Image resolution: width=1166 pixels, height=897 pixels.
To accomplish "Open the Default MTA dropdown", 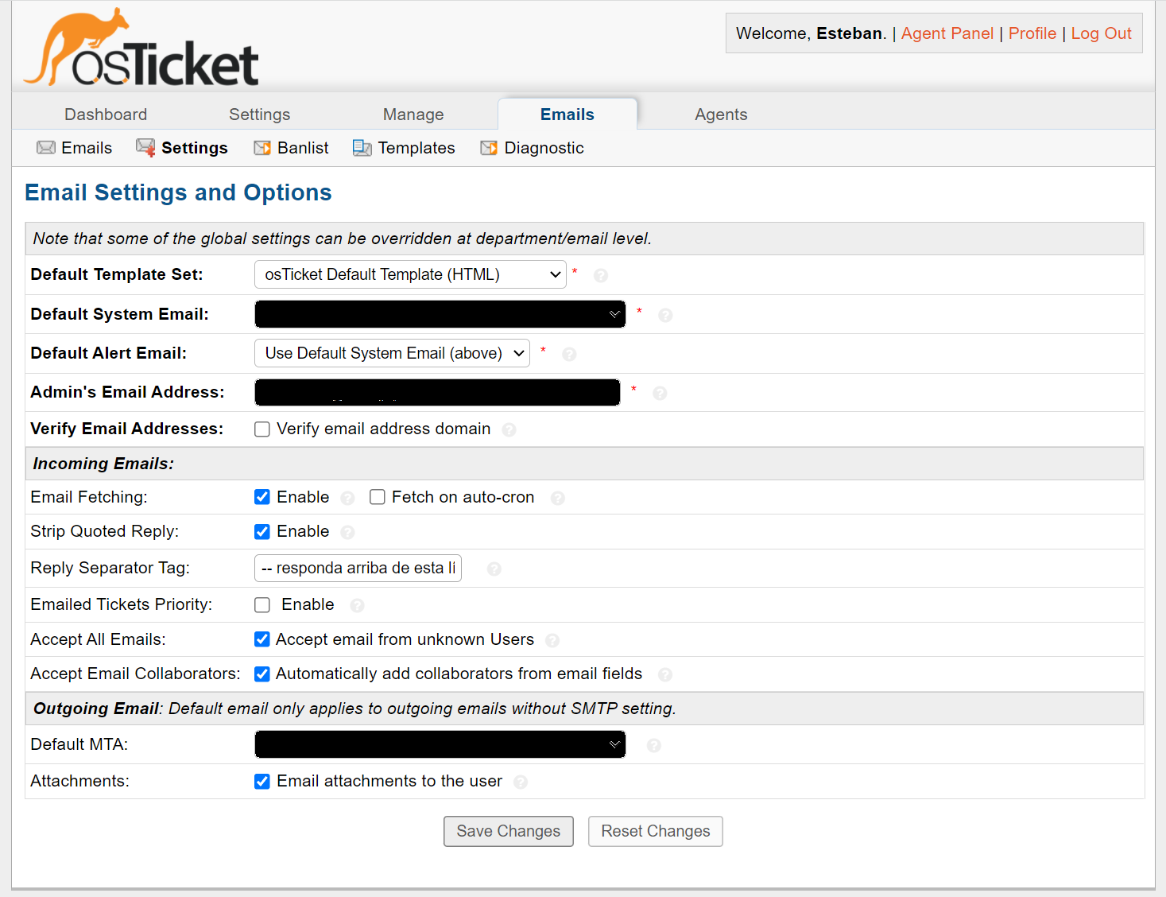I will pyautogui.click(x=440, y=744).
